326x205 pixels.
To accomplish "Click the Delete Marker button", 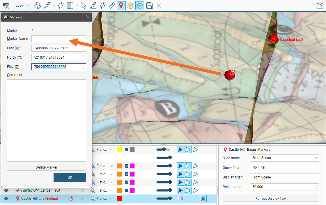I will pos(47,167).
